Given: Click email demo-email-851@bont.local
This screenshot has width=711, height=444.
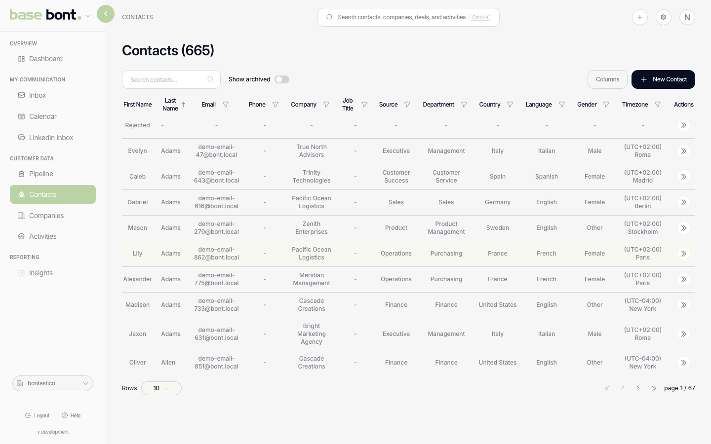Looking at the screenshot, I should [x=216, y=363].
